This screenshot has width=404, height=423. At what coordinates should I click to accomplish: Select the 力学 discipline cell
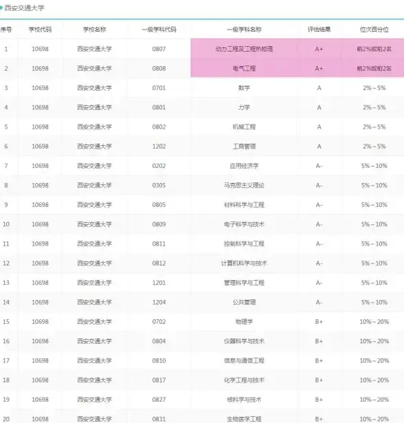(244, 107)
